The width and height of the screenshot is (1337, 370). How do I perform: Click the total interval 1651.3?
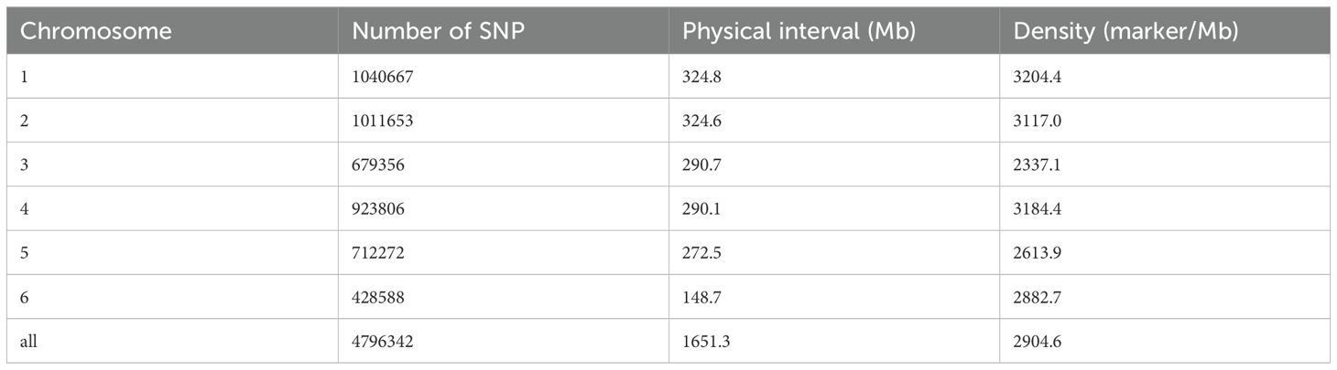coord(704,342)
